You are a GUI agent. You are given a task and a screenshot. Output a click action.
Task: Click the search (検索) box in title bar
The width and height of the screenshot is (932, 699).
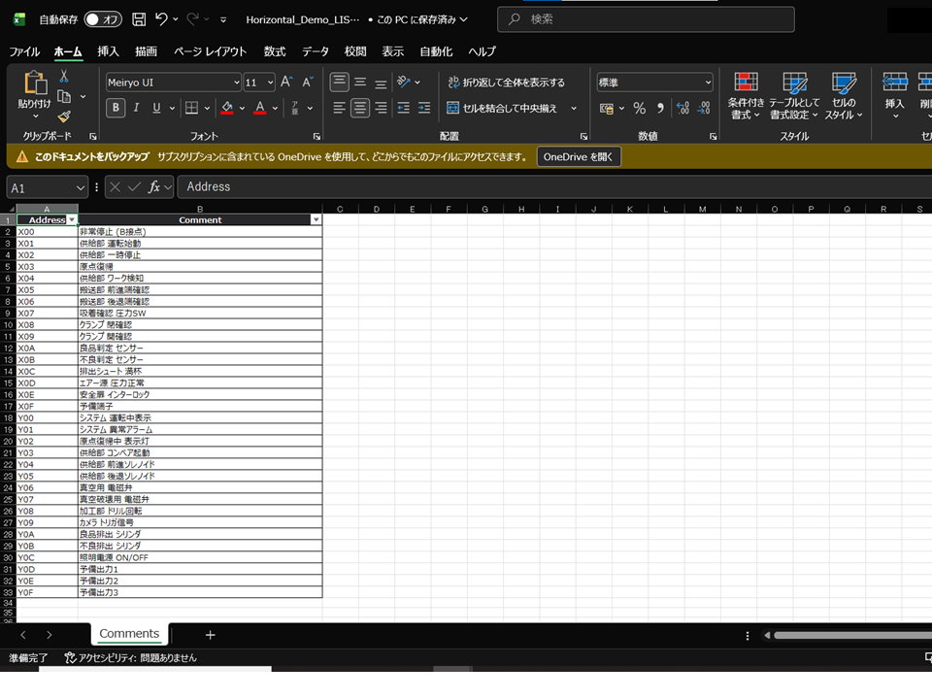[646, 19]
